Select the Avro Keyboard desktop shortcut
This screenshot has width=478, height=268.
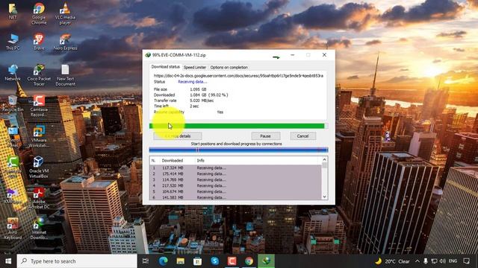click(13, 229)
